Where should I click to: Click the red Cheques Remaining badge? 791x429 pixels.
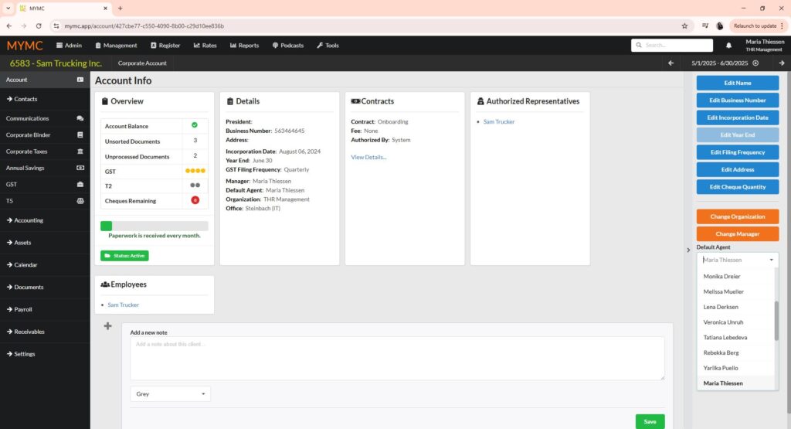(x=195, y=200)
